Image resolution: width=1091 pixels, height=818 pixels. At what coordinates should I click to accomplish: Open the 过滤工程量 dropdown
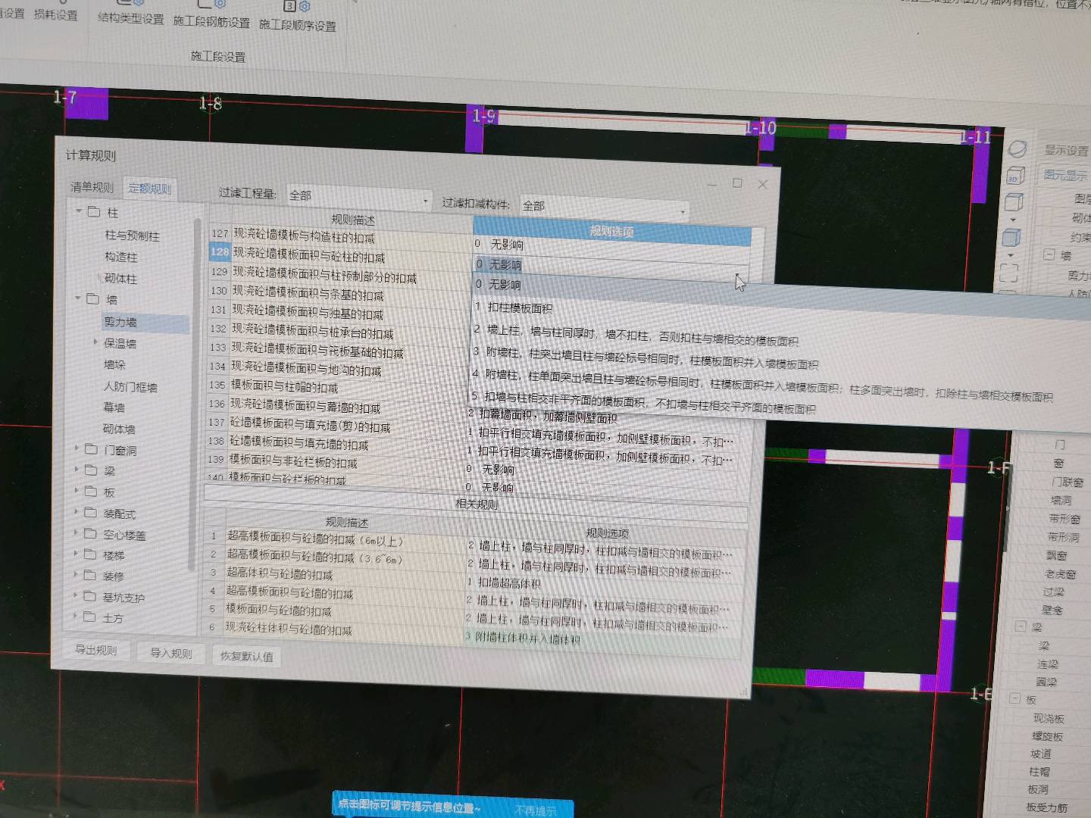pos(358,197)
